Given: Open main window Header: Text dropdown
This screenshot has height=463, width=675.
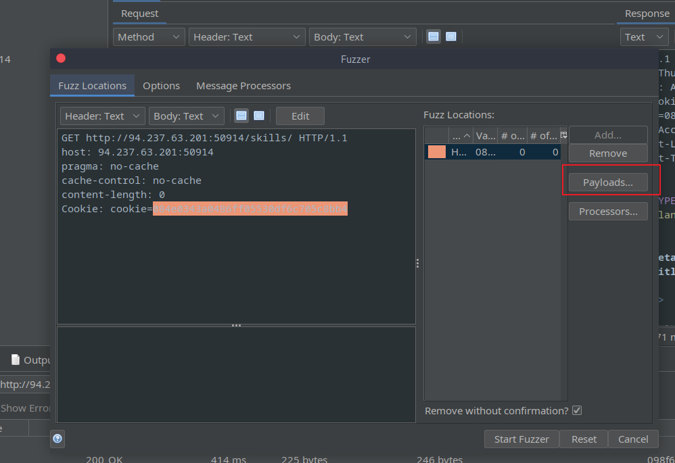Looking at the screenshot, I should tap(247, 37).
